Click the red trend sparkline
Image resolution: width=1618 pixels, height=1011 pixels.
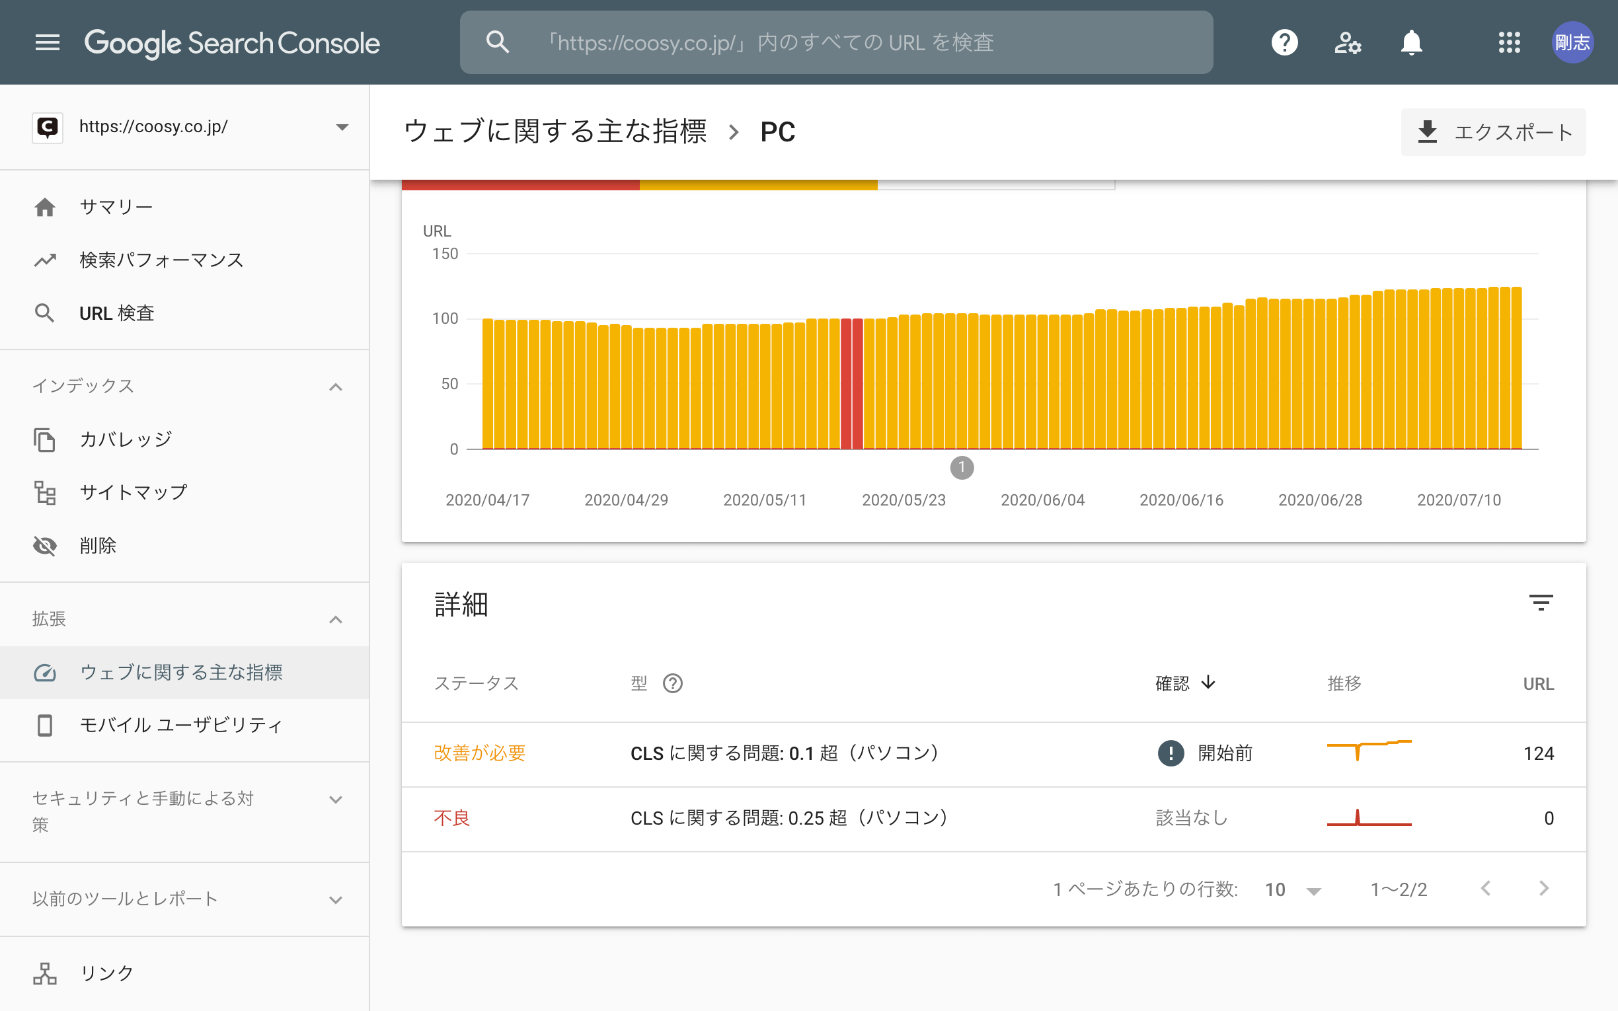1369,818
